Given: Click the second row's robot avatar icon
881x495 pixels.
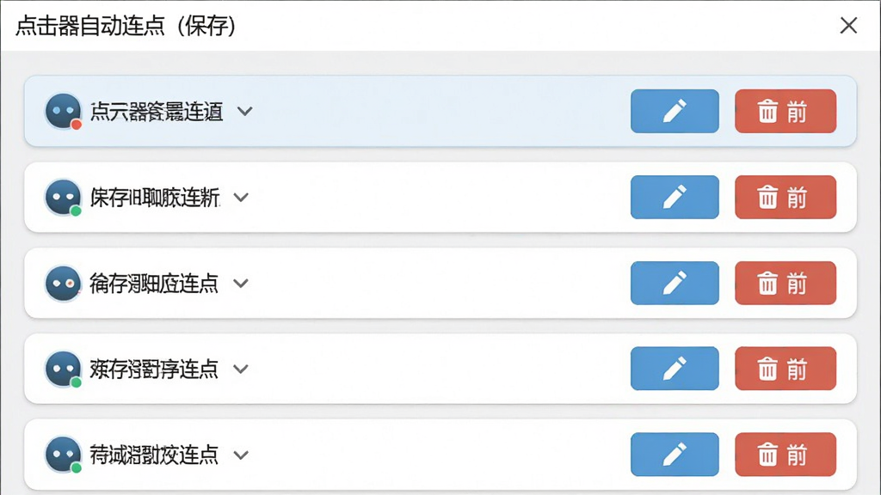Looking at the screenshot, I should 63,197.
